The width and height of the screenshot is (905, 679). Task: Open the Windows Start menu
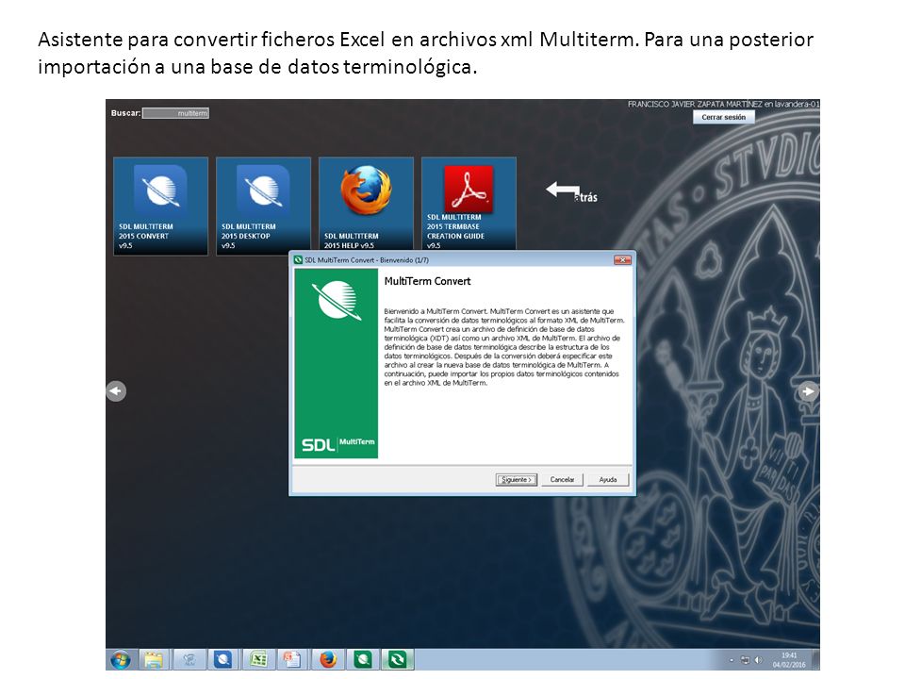(120, 659)
